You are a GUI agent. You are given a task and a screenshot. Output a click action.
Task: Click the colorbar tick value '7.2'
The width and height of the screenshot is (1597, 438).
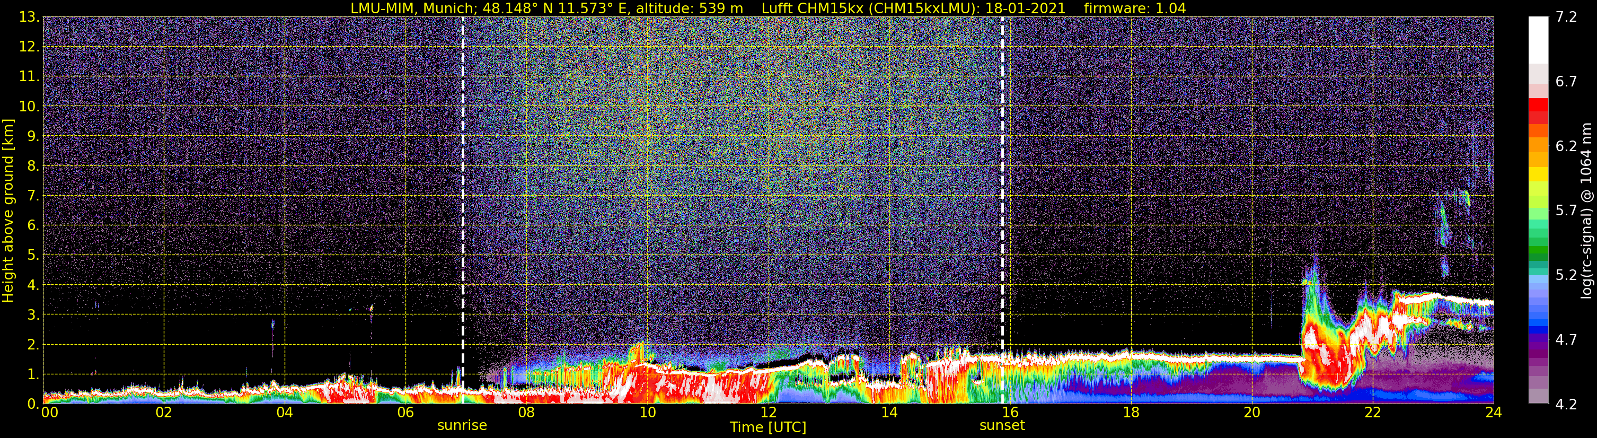(1566, 17)
